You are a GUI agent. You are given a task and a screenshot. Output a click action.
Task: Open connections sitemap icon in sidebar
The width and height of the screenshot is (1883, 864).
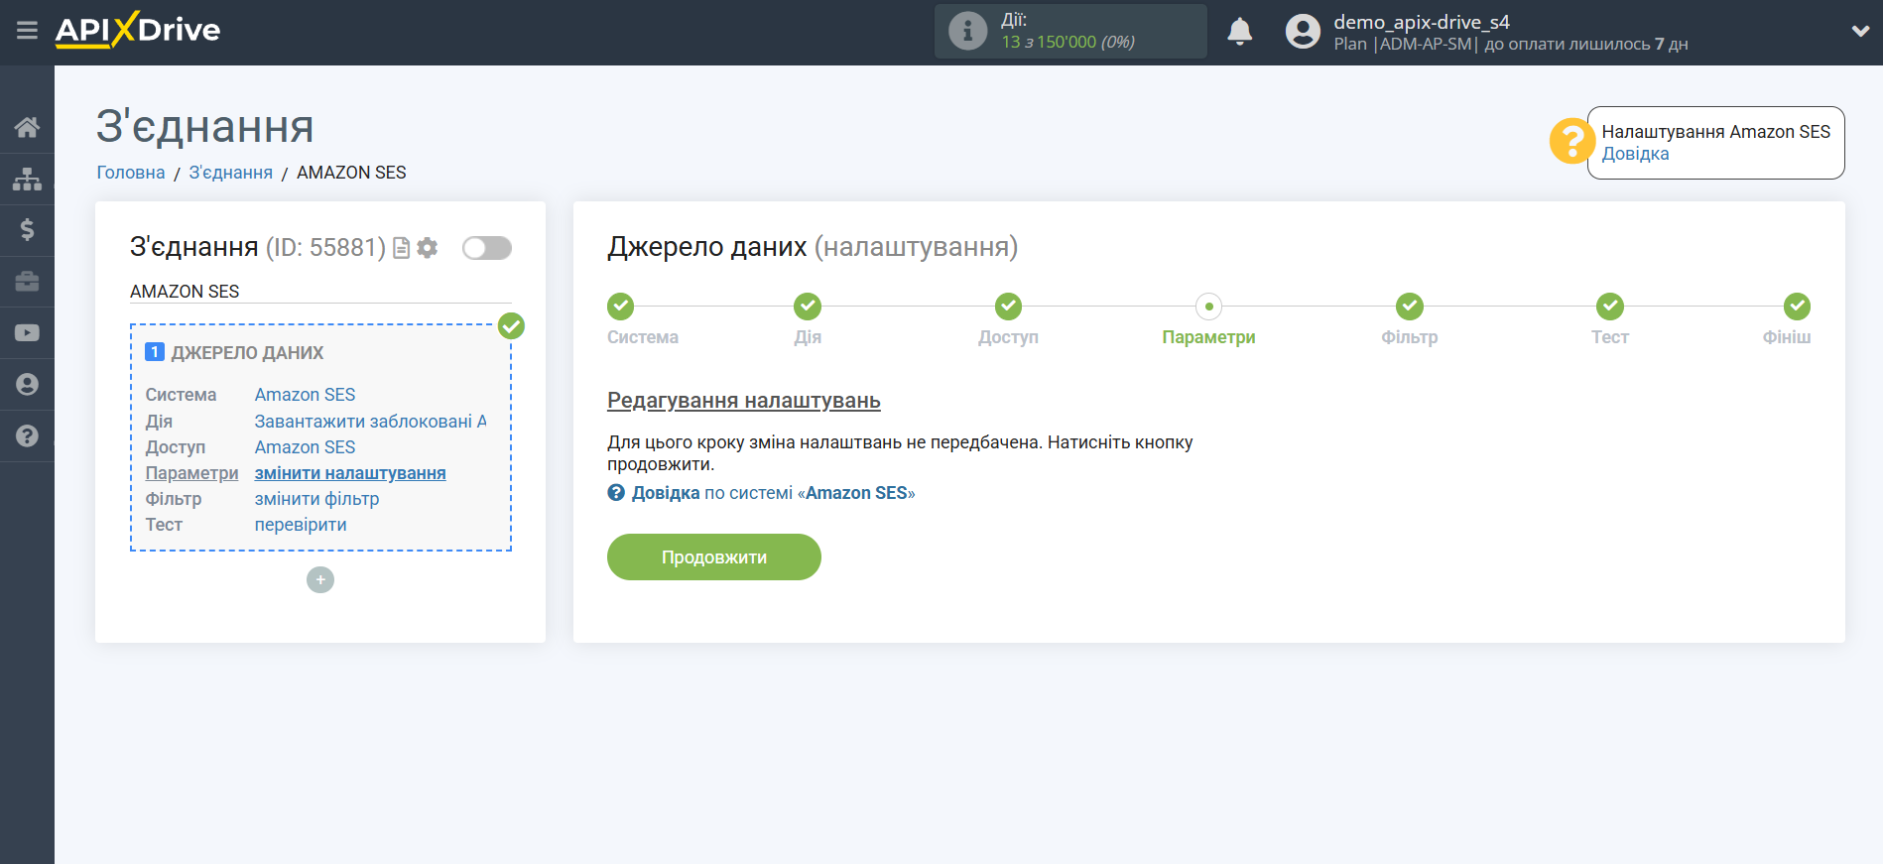pos(27,179)
